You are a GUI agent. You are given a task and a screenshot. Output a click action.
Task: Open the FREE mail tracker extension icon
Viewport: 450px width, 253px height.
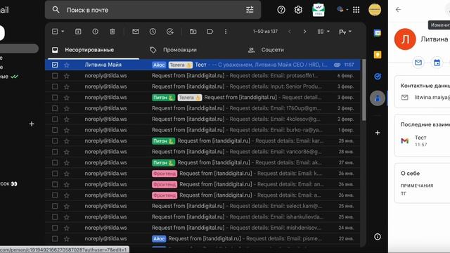coord(319,10)
